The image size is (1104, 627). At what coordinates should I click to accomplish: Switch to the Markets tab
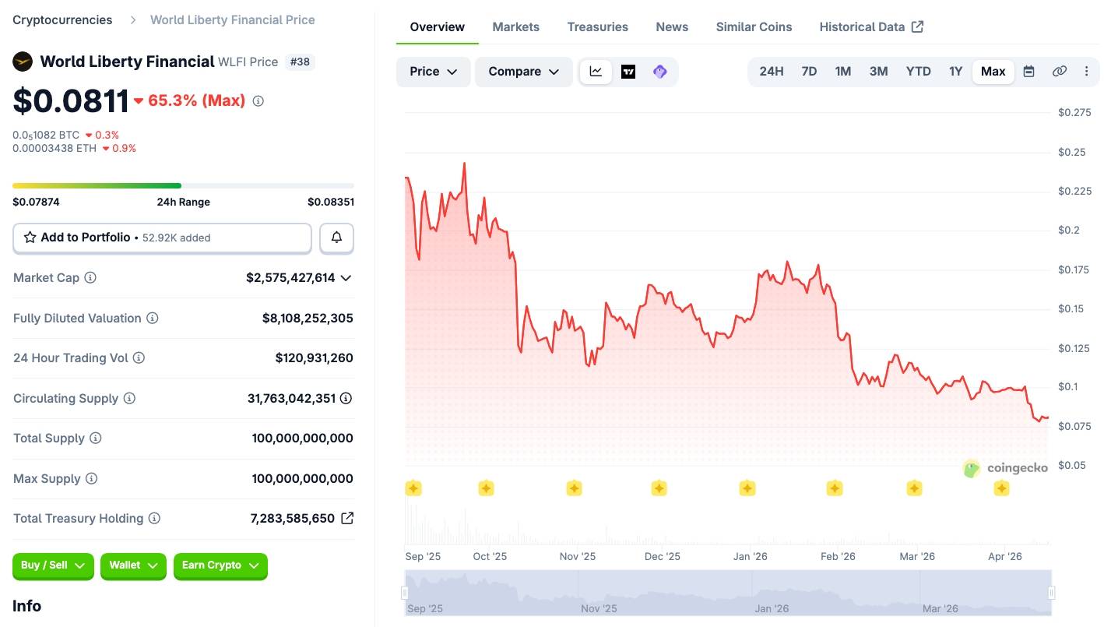click(x=515, y=26)
